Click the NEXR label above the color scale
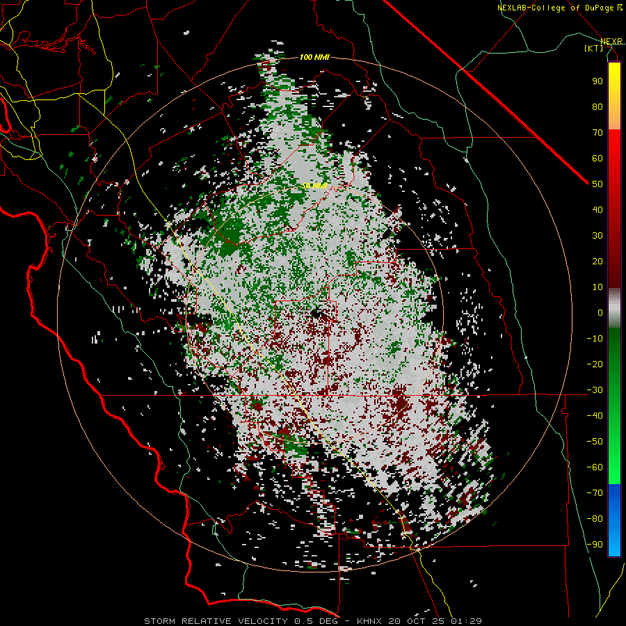626x626 pixels. (x=611, y=41)
